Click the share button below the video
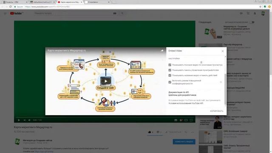 coord(173,132)
